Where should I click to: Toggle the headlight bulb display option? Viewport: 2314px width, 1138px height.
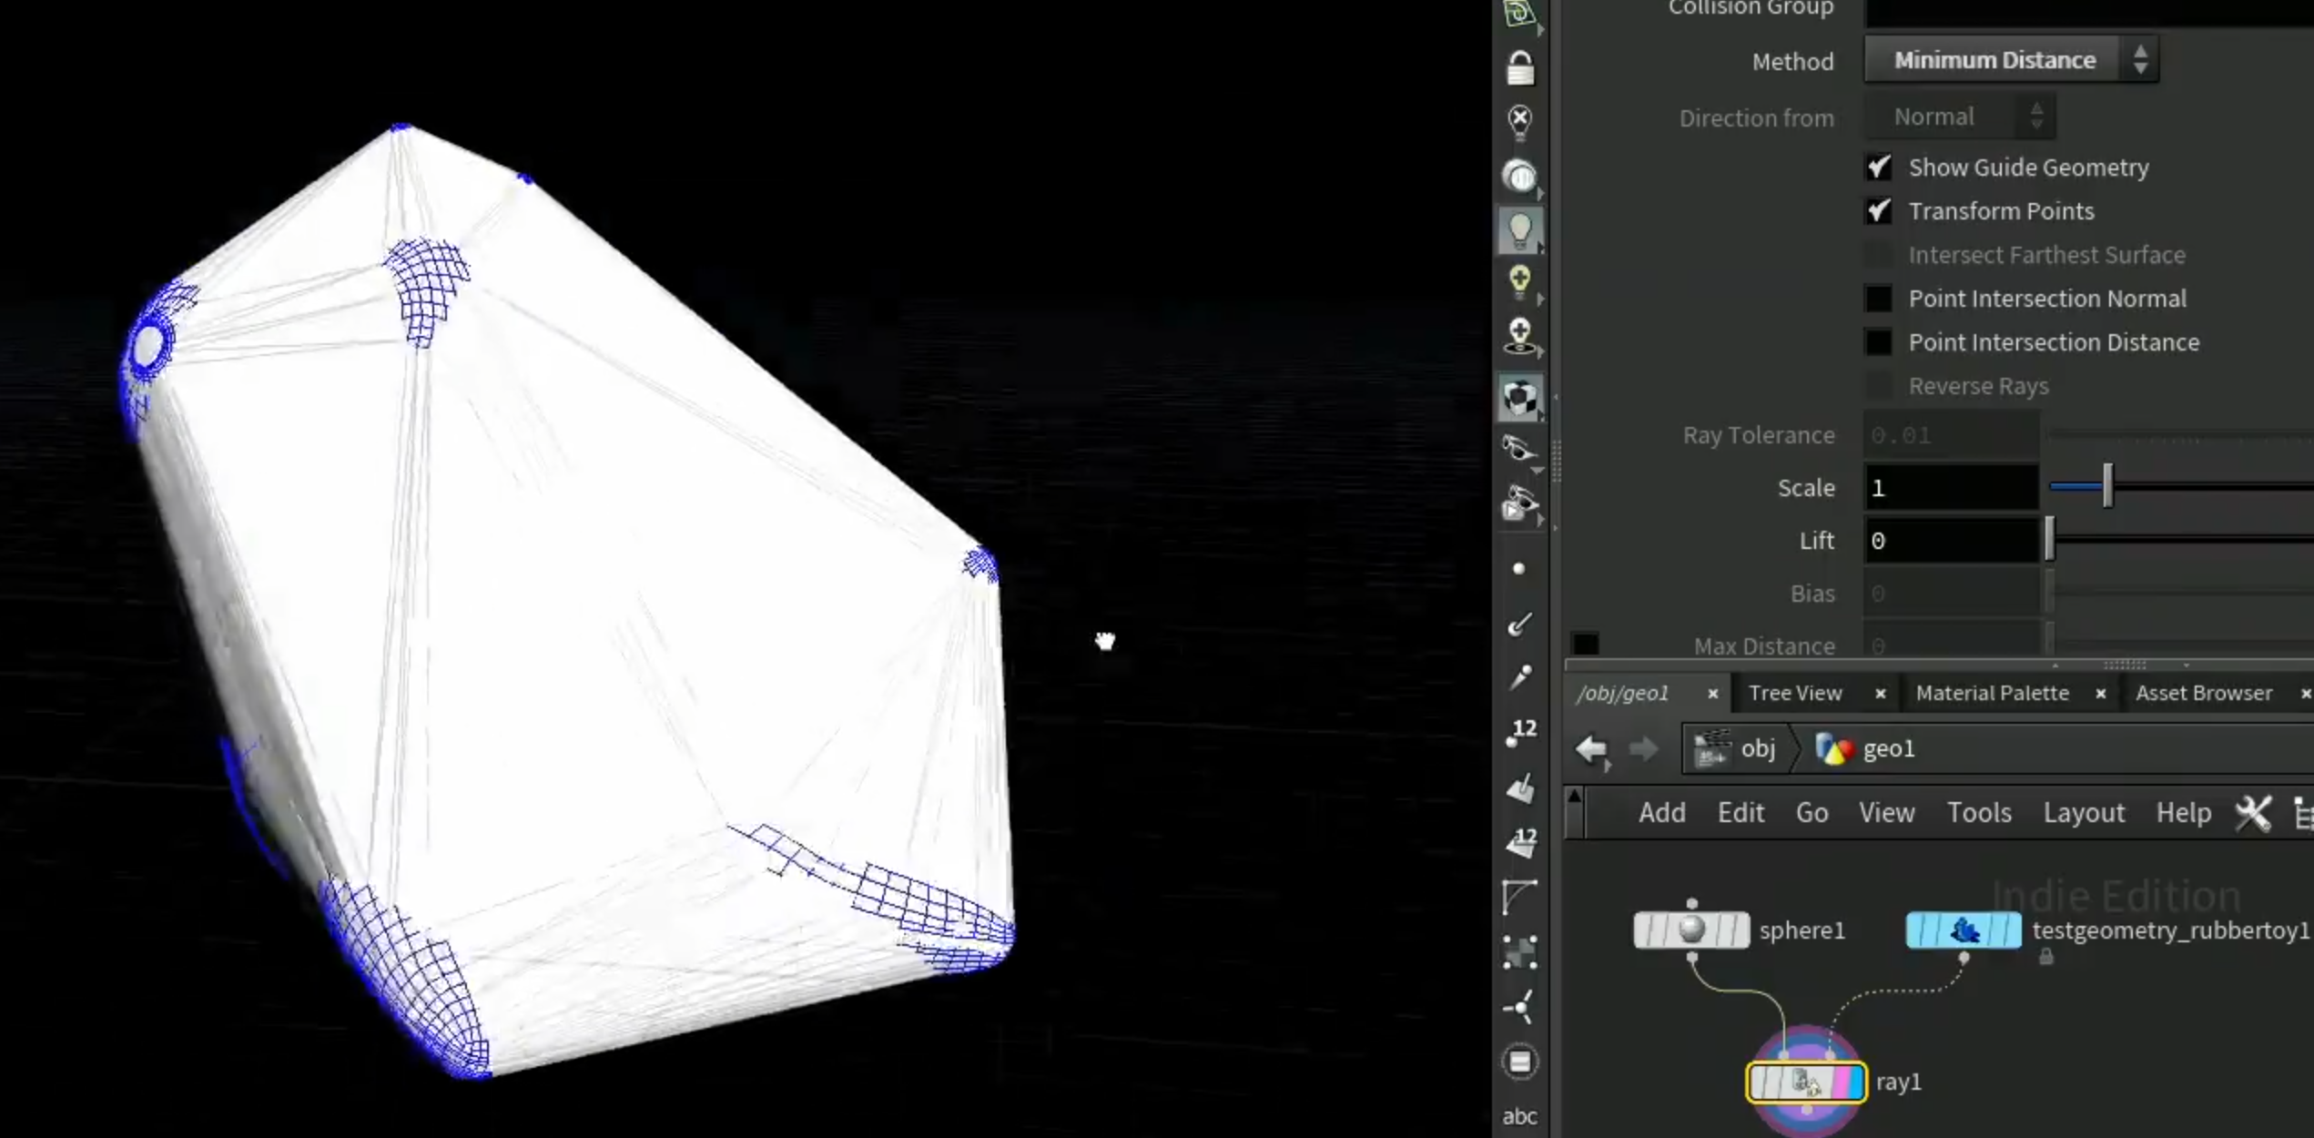[x=1519, y=229]
